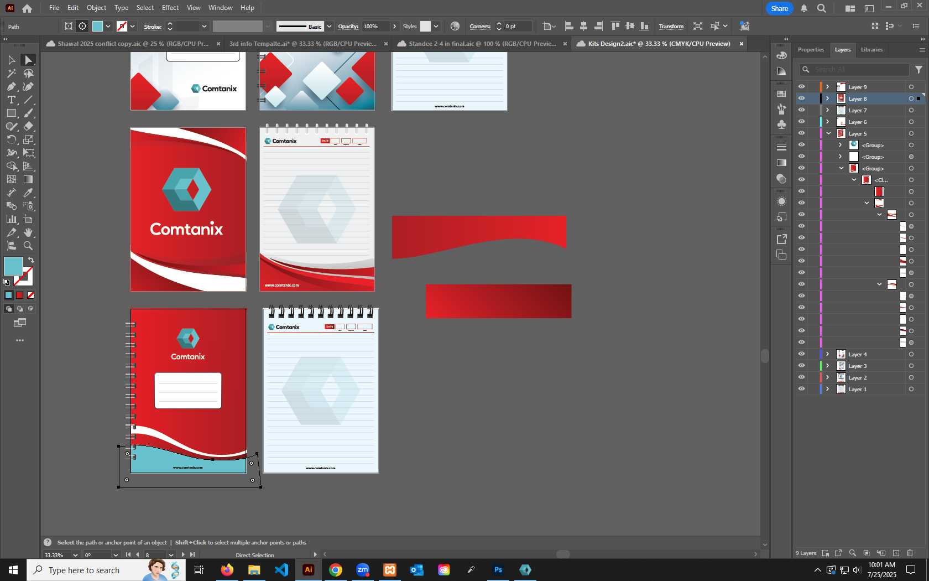Select the Eraser tool
The width and height of the screenshot is (929, 581).
[x=28, y=126]
